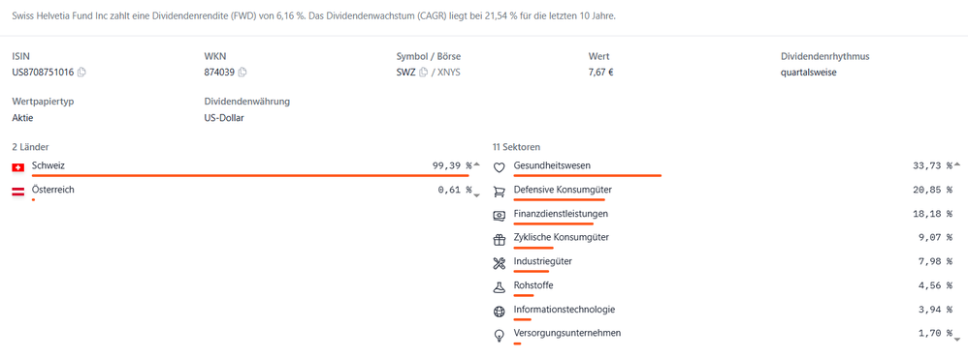The image size is (968, 357).
Task: Click the down arrow in the sectors list
Action: click(x=957, y=339)
